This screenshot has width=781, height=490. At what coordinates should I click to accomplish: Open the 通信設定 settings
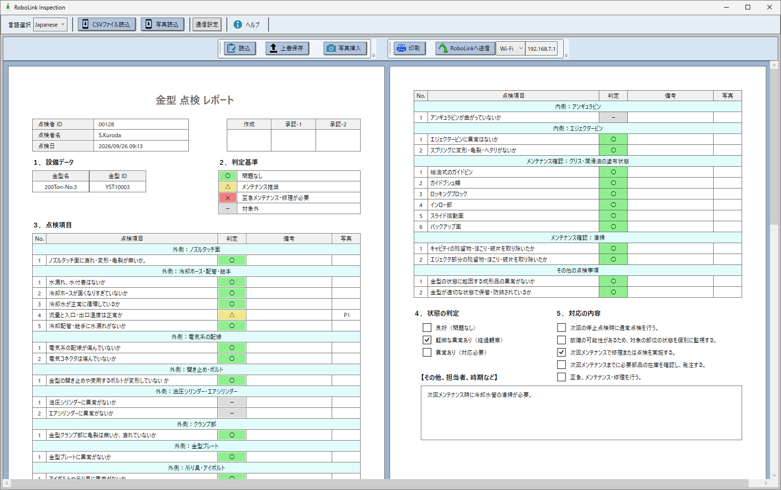tap(207, 24)
